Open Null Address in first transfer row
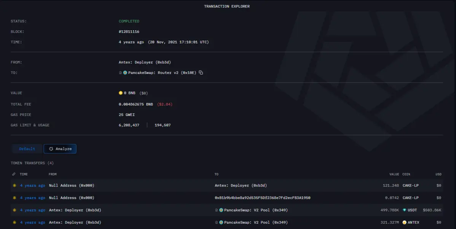 72,186
